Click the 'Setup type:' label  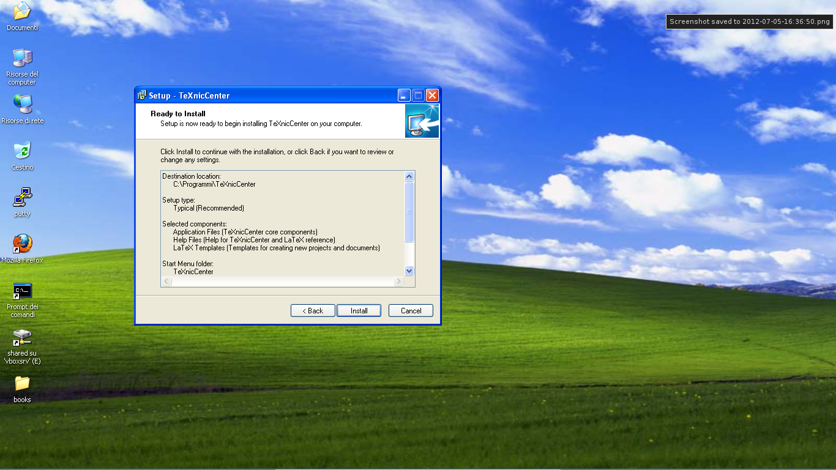[x=179, y=200]
